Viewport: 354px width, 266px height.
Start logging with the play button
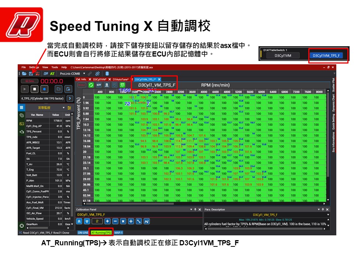[25, 89]
